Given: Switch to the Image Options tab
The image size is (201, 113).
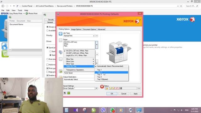Looking at the screenshot, I should [x=76, y=29].
